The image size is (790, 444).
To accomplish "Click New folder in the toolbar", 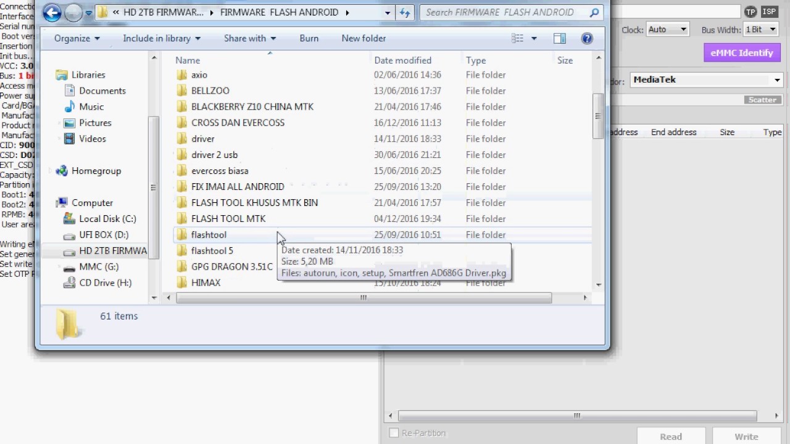I will pos(364,38).
